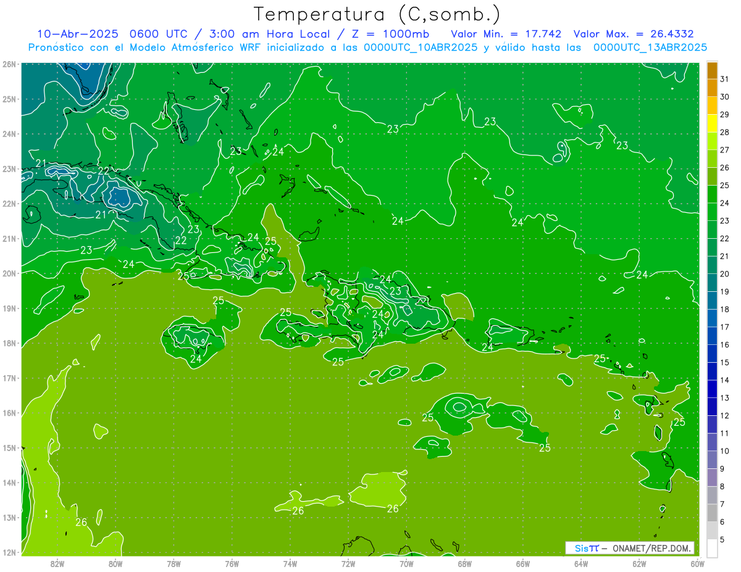The image size is (741, 572).
Task: Click the legend value '12'
Action: 725,415
